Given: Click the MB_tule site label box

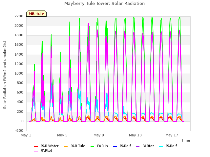Looking at the screenshot, I should 36,13.
